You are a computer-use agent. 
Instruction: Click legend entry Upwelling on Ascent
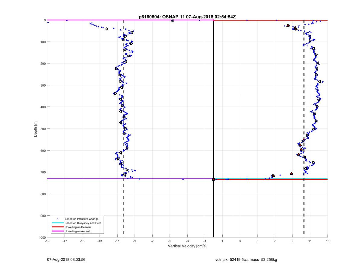click(77, 231)
